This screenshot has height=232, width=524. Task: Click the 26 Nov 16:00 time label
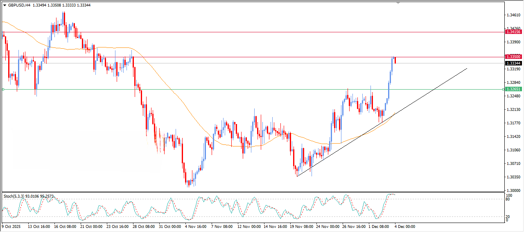354,226
